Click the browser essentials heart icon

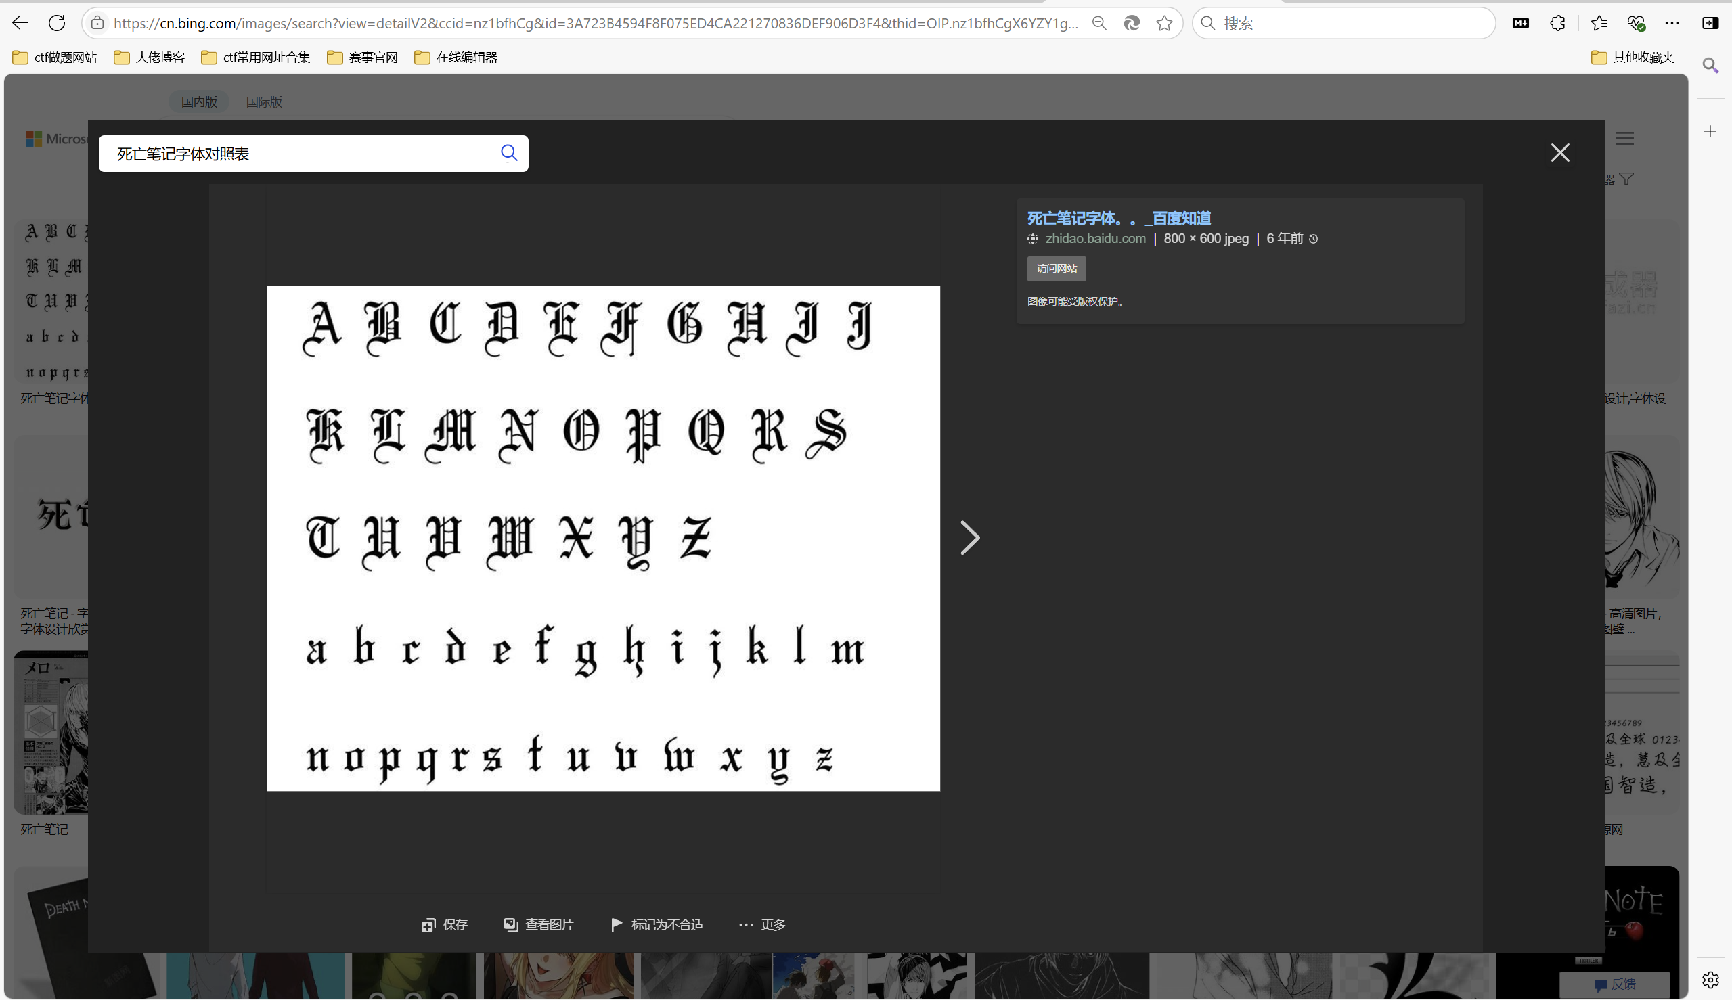(x=1636, y=24)
